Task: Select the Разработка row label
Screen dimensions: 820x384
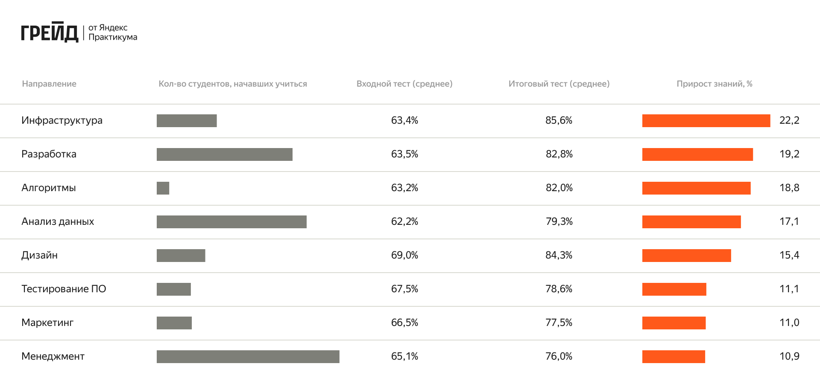Action: coord(49,154)
